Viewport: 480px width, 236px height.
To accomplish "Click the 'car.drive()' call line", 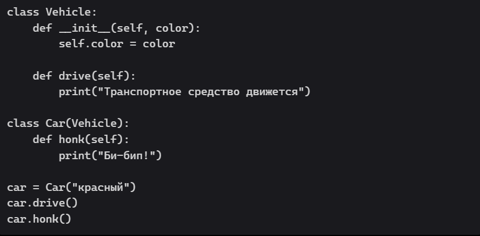I will click(42, 203).
